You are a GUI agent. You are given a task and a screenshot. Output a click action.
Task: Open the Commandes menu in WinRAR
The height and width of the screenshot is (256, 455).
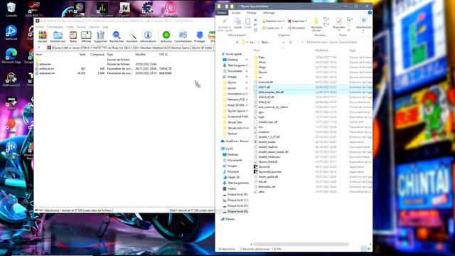tap(55, 27)
